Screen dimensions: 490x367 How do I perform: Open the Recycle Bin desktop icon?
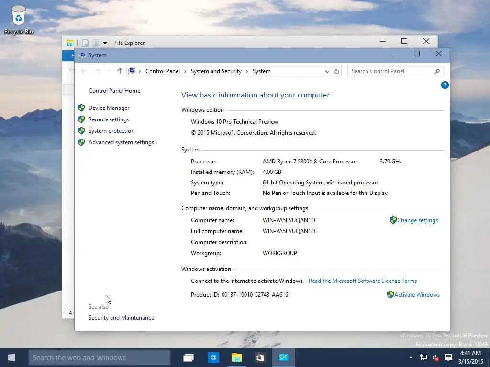pos(19,19)
